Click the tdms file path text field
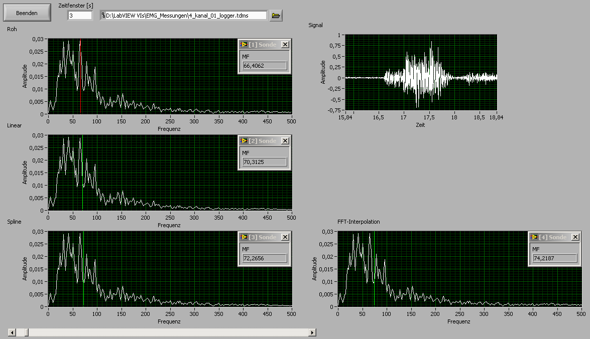 pos(186,16)
